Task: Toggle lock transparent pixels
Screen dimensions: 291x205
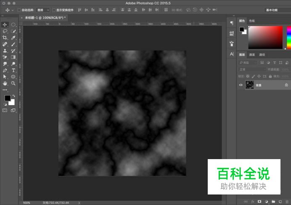Action: click(x=248, y=76)
